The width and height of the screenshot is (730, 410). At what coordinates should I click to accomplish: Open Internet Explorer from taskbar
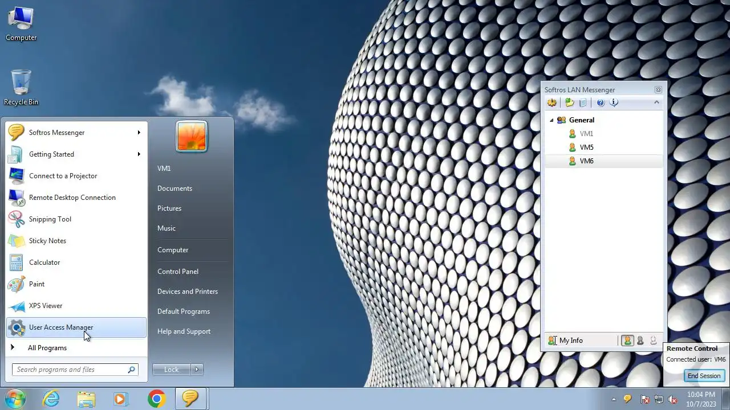point(51,399)
